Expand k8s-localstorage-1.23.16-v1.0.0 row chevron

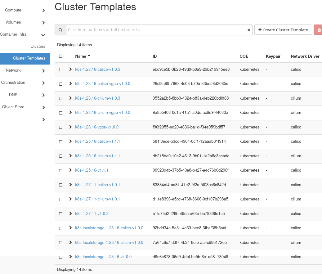click(70, 257)
